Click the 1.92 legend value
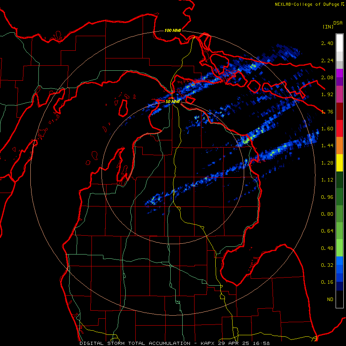346x346 pixels. tap(327, 95)
